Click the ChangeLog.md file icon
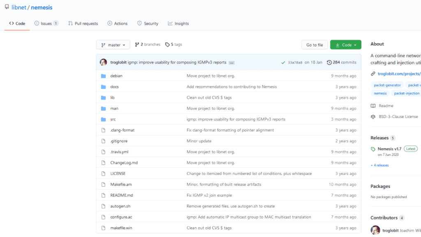The image size is (421, 237). (x=103, y=163)
